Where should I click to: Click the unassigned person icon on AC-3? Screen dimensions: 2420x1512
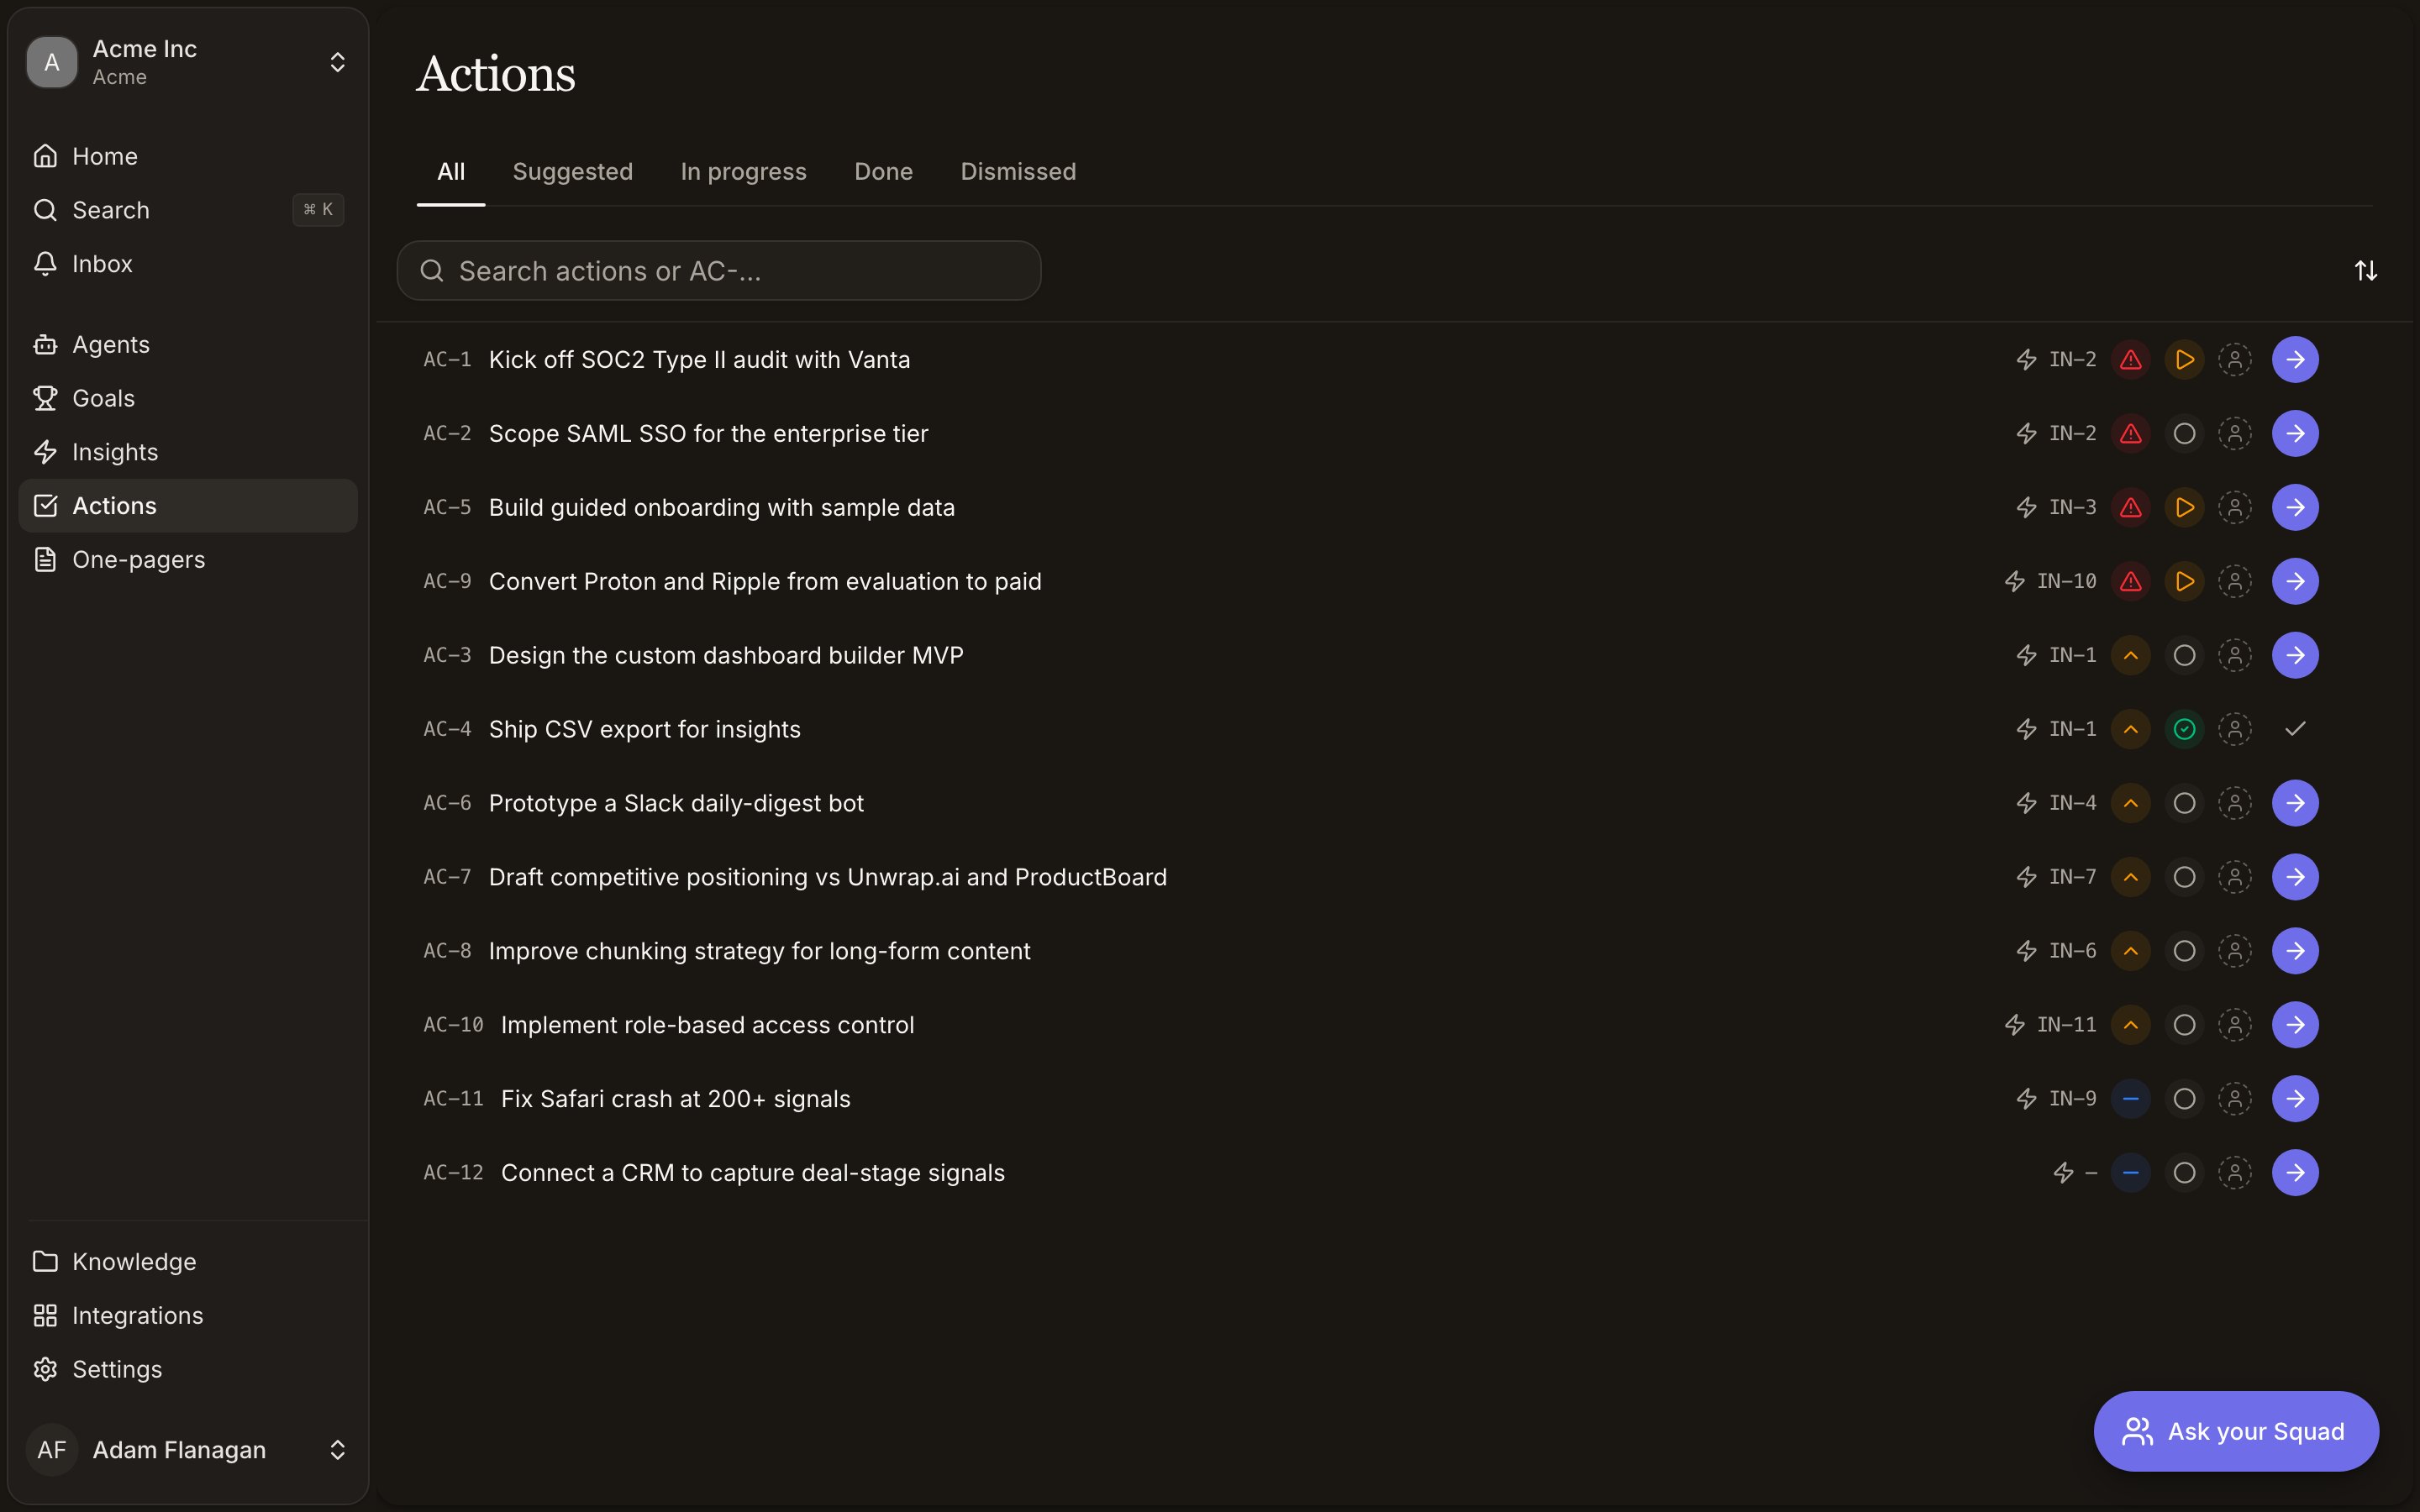2235,656
